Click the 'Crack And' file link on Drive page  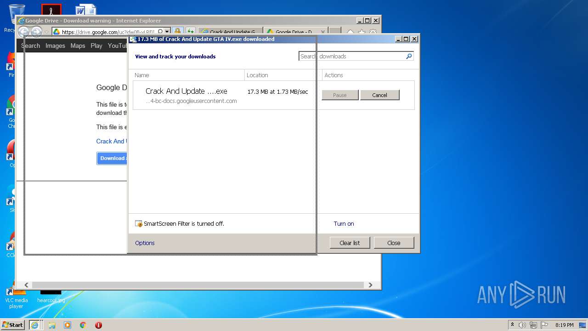tap(111, 141)
